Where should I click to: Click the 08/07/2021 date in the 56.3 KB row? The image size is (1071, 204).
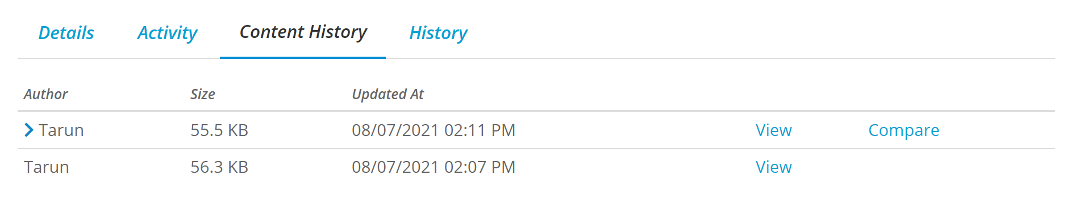[395, 167]
